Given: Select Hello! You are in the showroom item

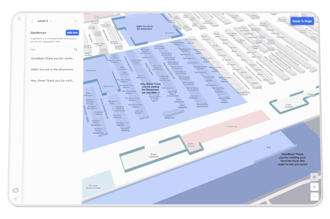Looking at the screenshot, I should coord(52,69).
